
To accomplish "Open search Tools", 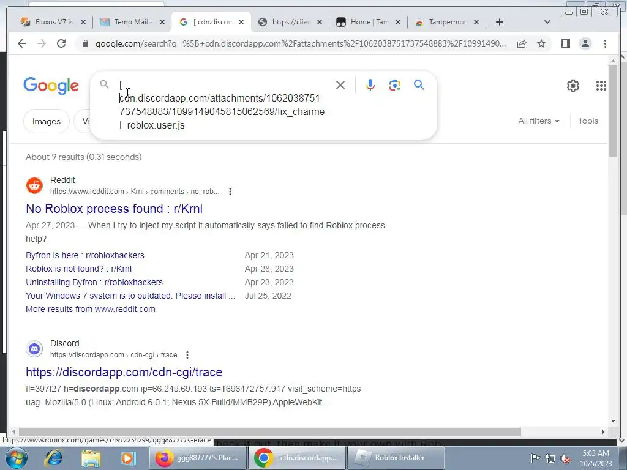I will [588, 121].
